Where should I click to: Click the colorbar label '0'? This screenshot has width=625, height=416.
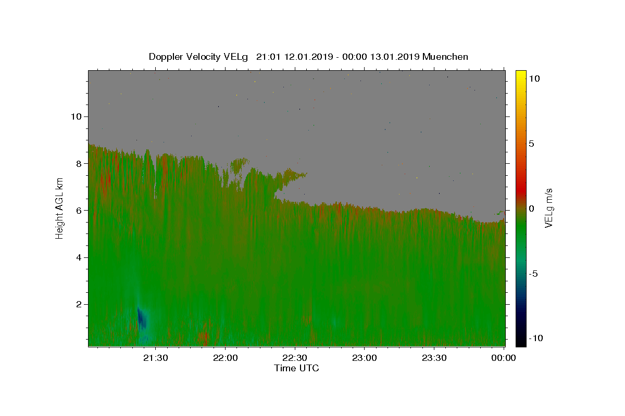[x=531, y=209]
